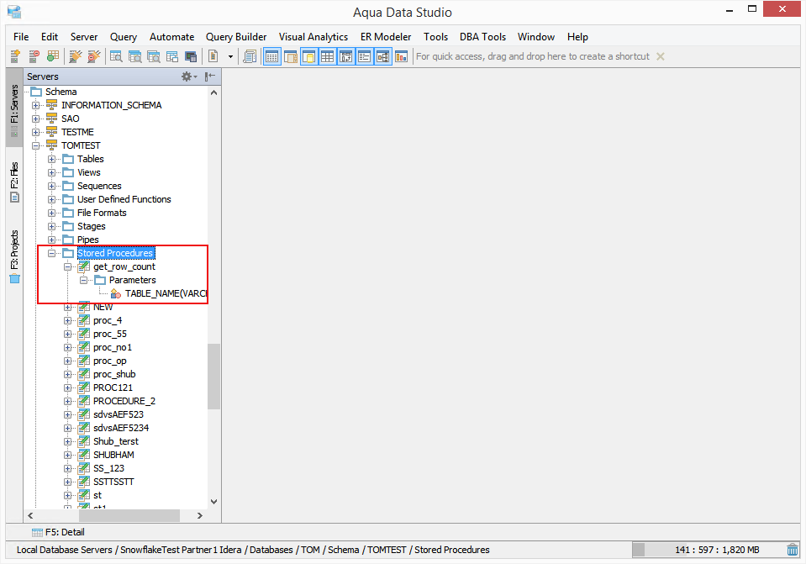The width and height of the screenshot is (806, 564).
Task: Click the server icon with red minus
Action: (34, 56)
